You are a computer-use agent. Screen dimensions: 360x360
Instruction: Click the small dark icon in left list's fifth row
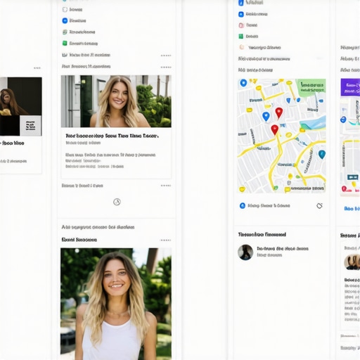tap(65, 55)
